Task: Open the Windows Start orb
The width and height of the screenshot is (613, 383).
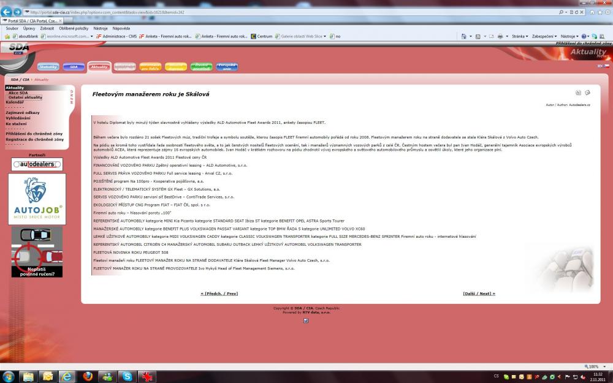Action: (x=8, y=377)
